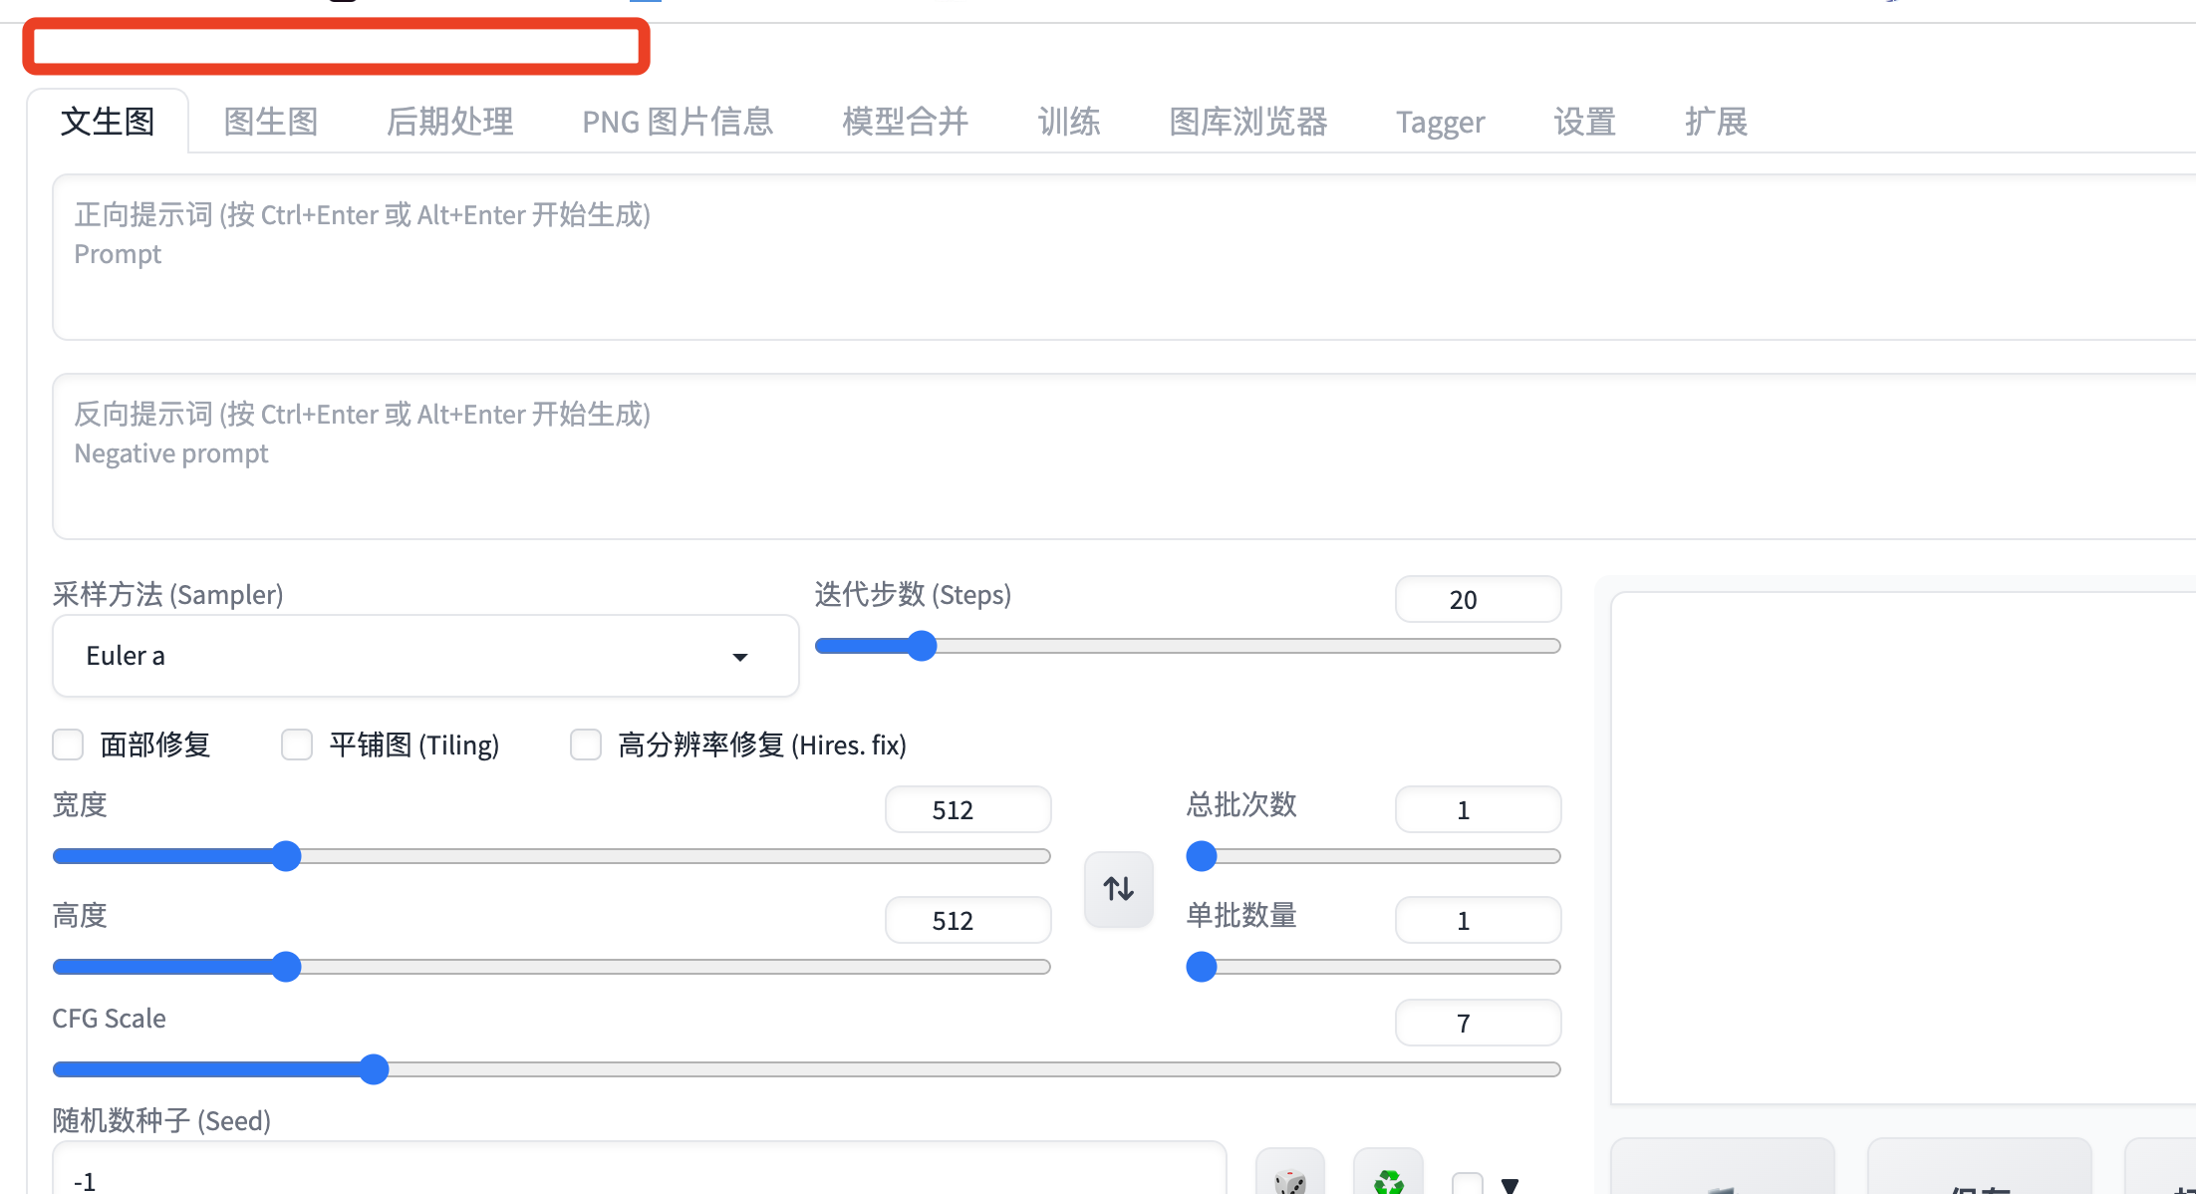Viewport: 2196px width, 1194px height.
Task: Expand extra seed options triangle
Action: (1510, 1184)
